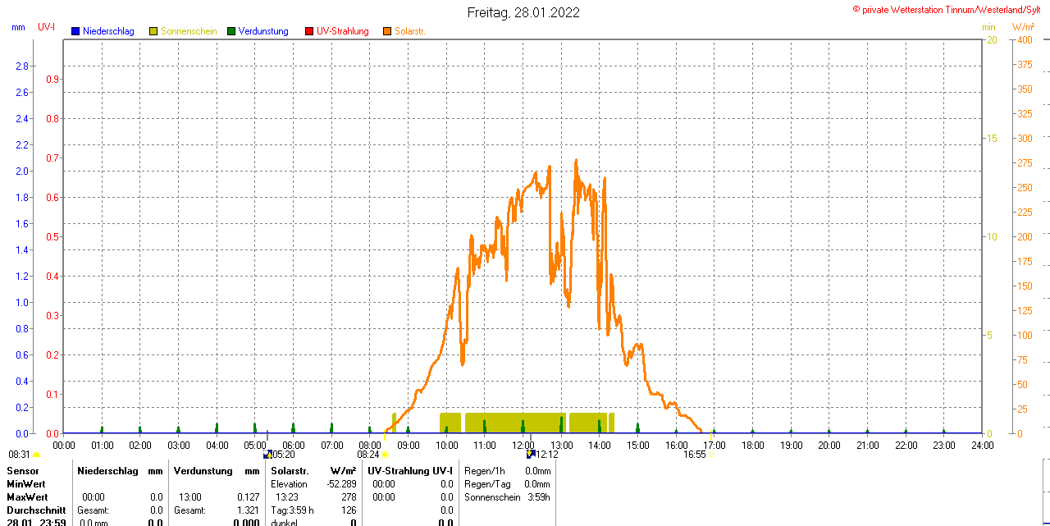1050x526 pixels.
Task: Click the green Verdunstung legend square
Action: point(231,31)
